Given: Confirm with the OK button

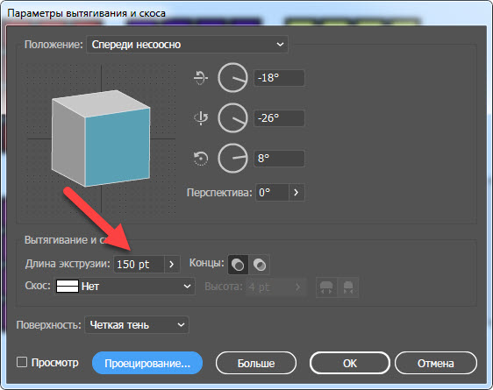Looking at the screenshot, I should (350, 363).
